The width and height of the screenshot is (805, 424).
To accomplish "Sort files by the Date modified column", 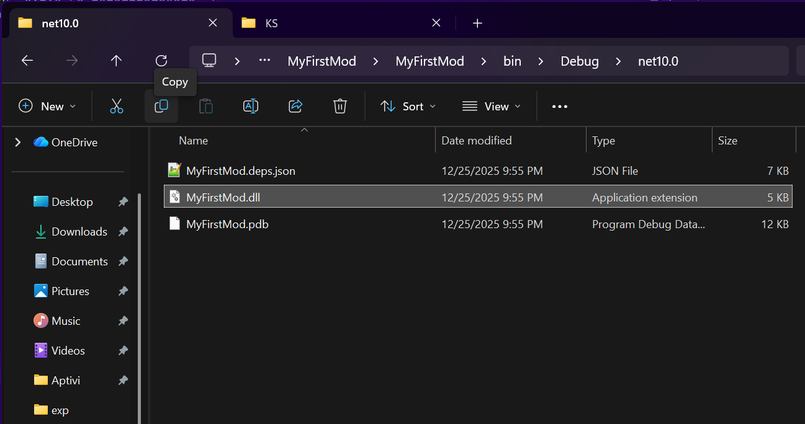I will 476,141.
